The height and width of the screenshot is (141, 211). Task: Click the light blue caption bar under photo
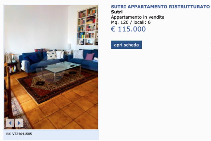pyautogui.click(x=51, y=135)
